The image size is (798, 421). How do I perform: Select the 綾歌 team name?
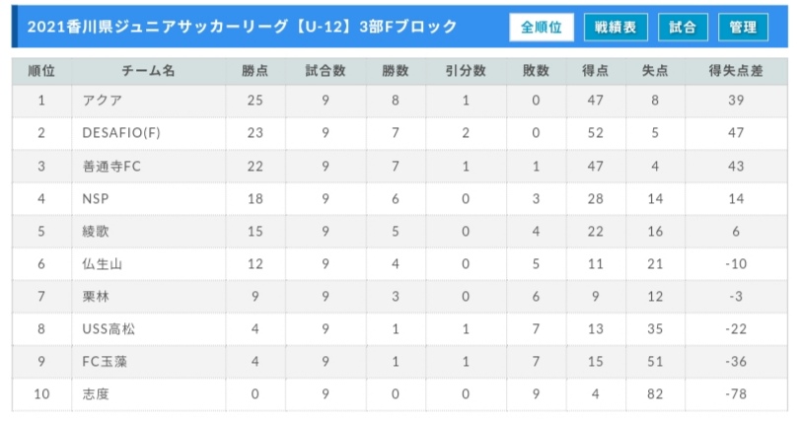(96, 232)
